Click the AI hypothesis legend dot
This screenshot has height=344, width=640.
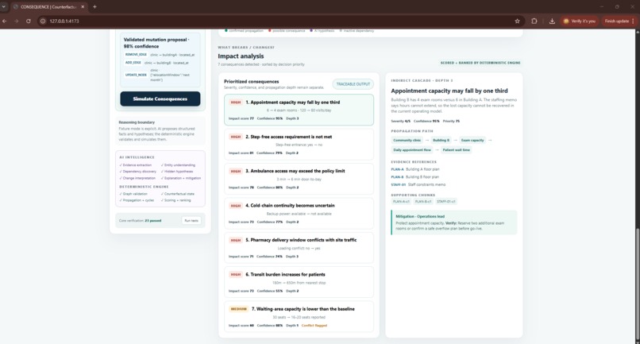point(311,31)
